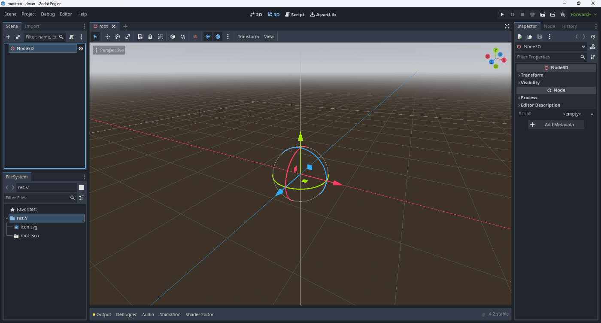Group selected node children icon

pyautogui.click(x=160, y=37)
